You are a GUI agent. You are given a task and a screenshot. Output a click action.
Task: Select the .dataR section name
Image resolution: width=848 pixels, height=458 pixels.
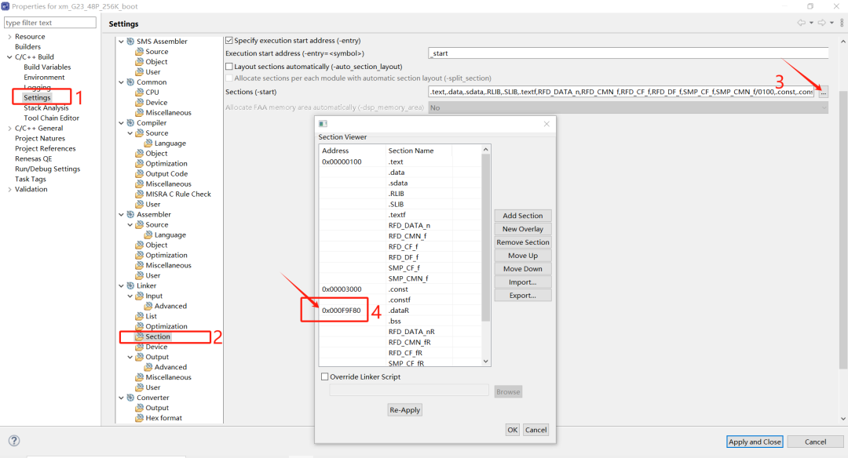399,311
